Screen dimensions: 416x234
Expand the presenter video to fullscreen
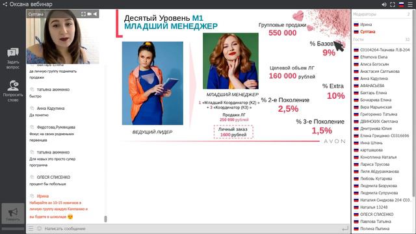point(83,14)
